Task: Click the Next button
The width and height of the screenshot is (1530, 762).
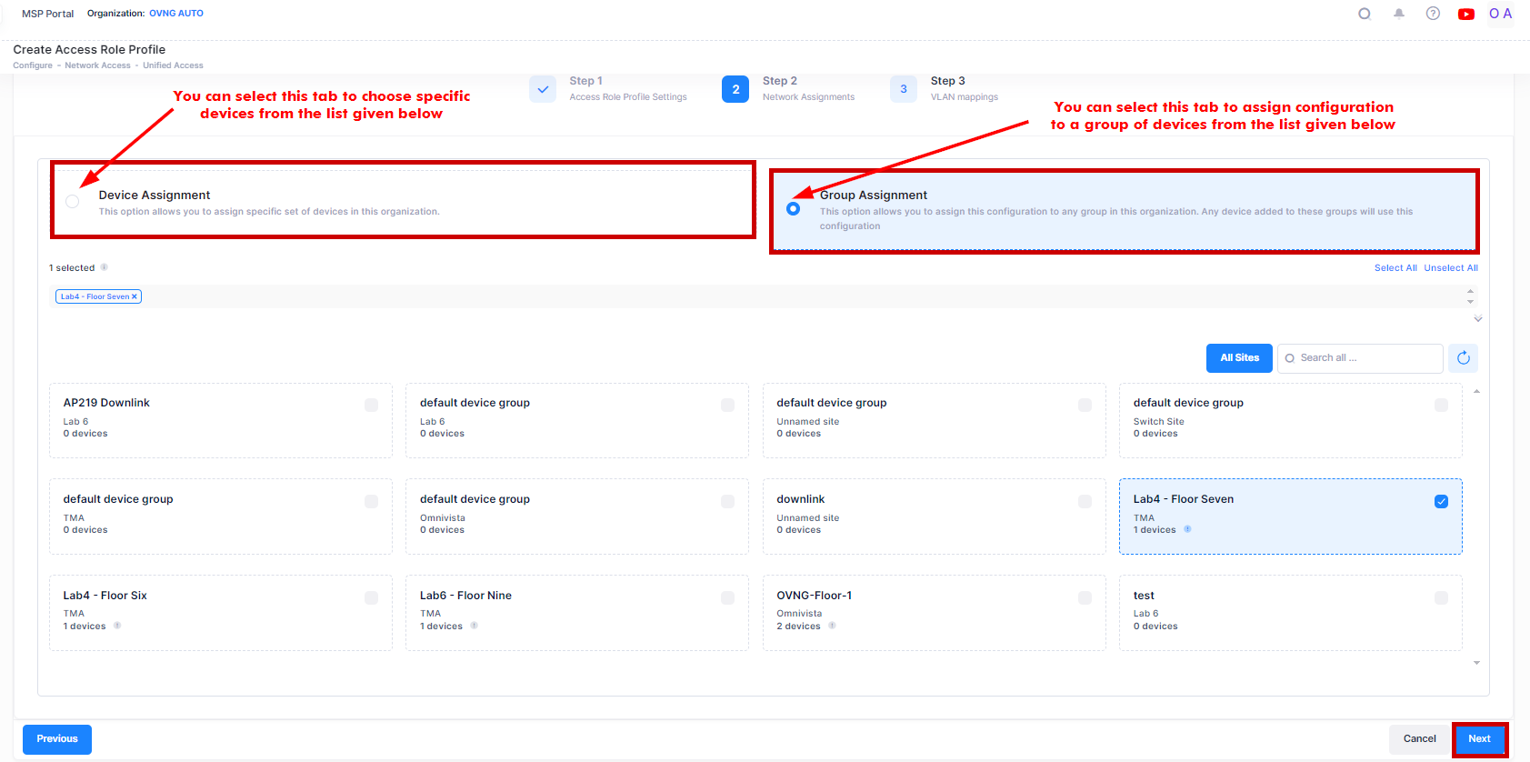Action: tap(1479, 739)
